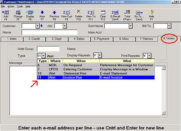Open the Display F6 toolbar icon
This screenshot has width=181, height=131.
(x=30, y=12)
